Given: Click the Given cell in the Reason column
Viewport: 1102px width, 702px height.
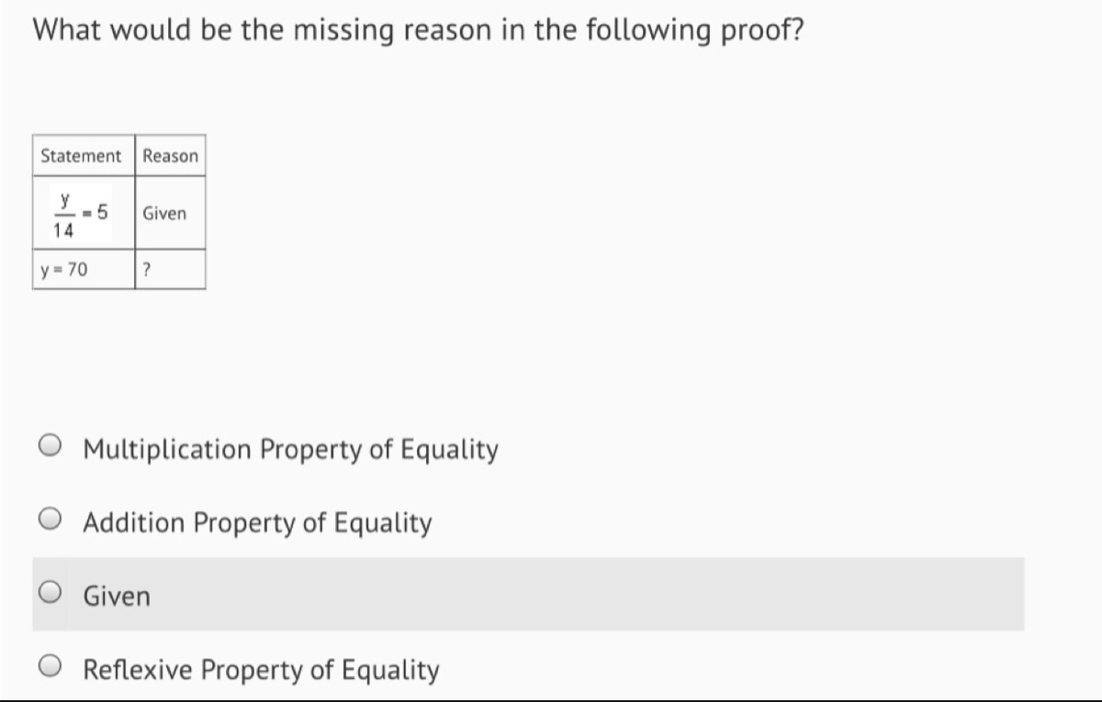Looking at the screenshot, I should (x=170, y=213).
